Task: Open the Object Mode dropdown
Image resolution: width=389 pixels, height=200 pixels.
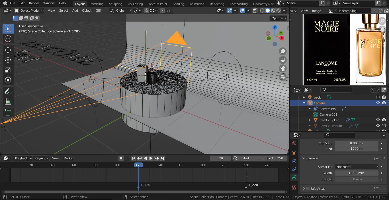Action: [29, 11]
